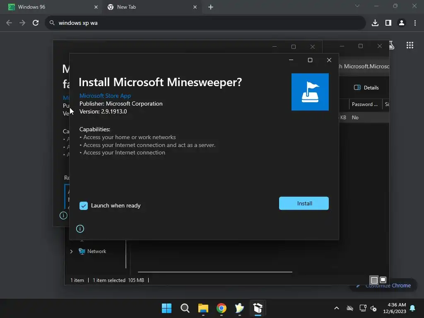The width and height of the screenshot is (424, 318).
Task: Open Chrome profile menu
Action: (x=402, y=23)
